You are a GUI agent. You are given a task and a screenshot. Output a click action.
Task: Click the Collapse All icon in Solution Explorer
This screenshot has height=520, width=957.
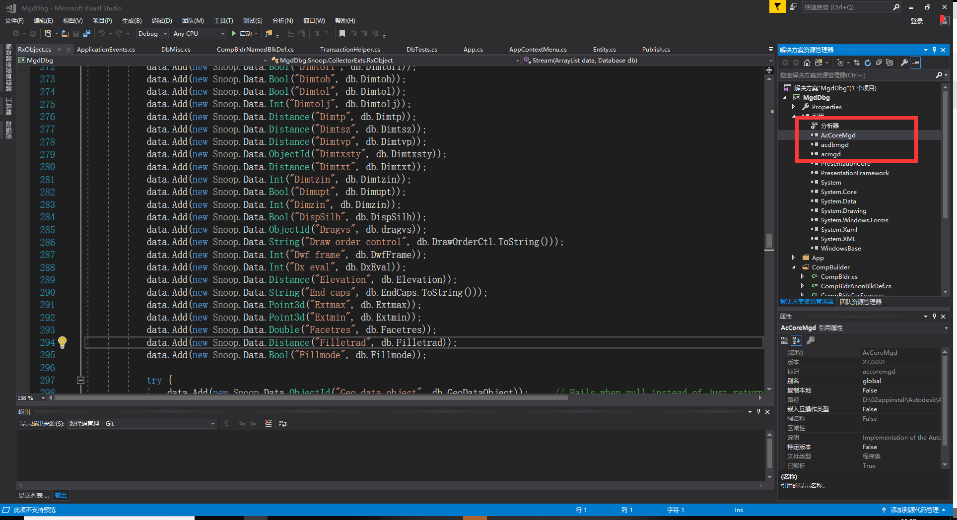tap(879, 63)
